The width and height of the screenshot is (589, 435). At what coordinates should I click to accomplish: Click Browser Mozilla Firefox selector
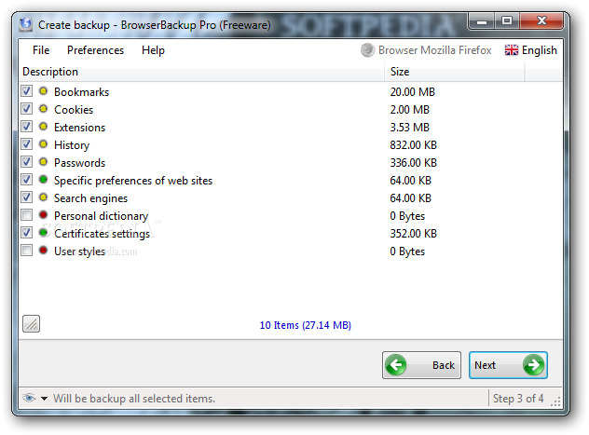[x=426, y=50]
